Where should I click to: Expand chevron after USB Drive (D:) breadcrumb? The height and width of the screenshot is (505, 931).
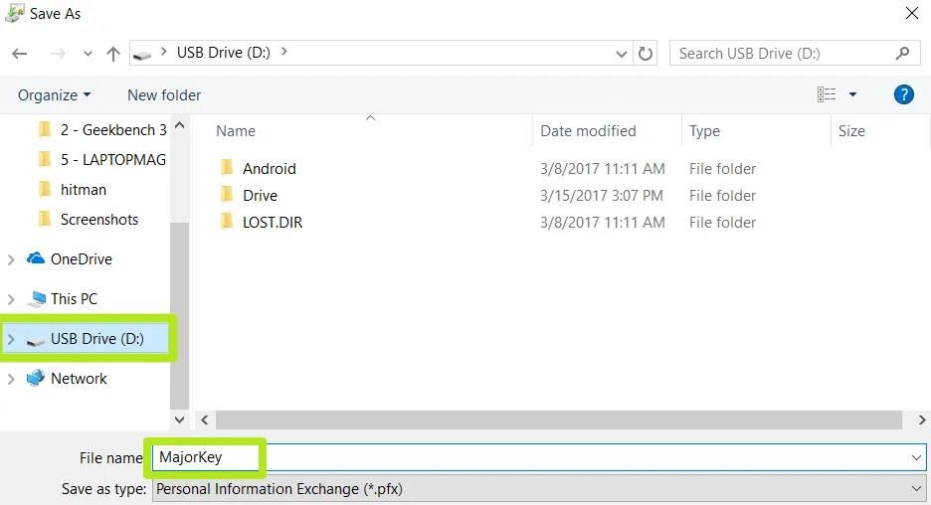tap(283, 52)
